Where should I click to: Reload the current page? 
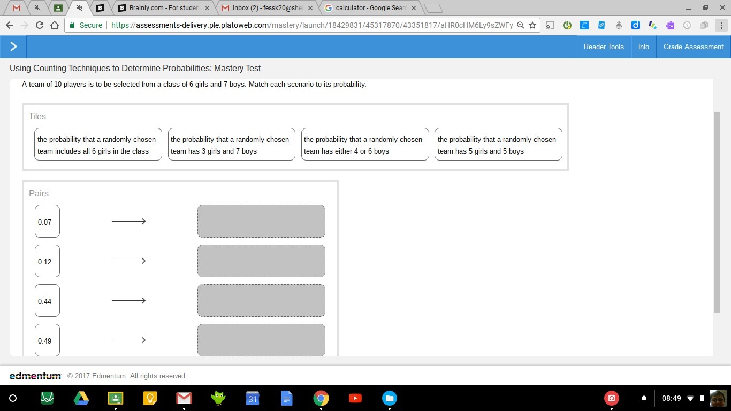[x=39, y=25]
